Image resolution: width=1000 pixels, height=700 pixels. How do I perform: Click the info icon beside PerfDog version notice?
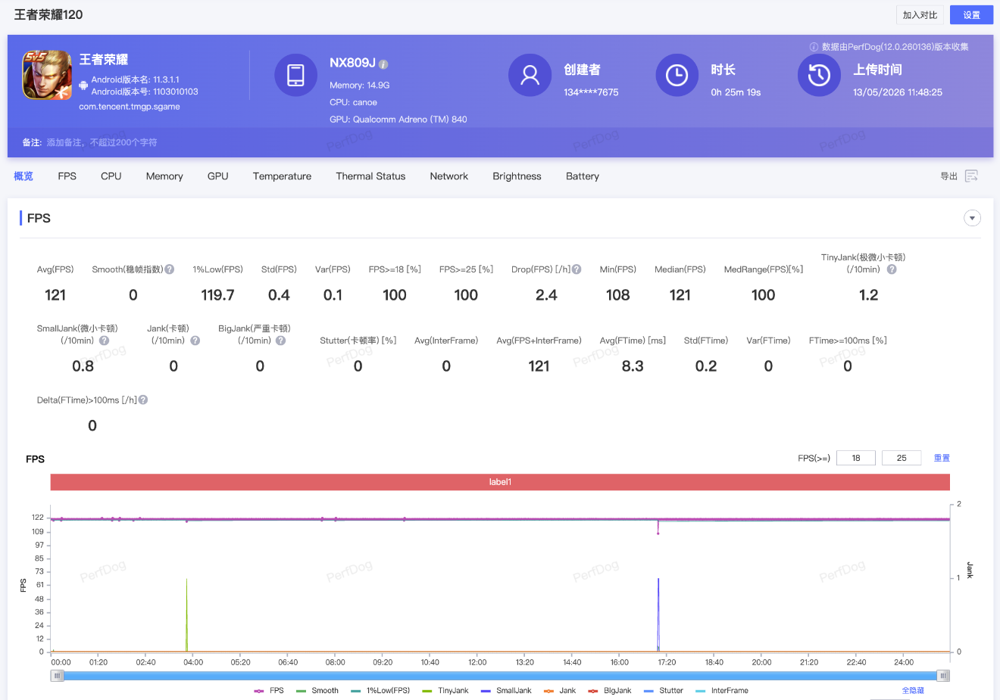pos(814,47)
